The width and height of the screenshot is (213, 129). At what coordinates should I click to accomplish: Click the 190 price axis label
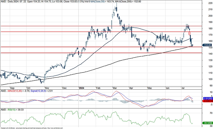click(210, 22)
